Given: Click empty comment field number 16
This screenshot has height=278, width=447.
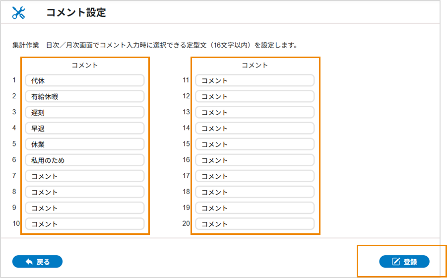Looking at the screenshot, I should 255,160.
